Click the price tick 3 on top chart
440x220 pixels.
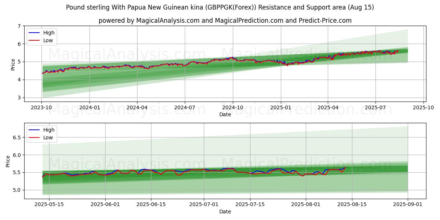tap(20, 98)
